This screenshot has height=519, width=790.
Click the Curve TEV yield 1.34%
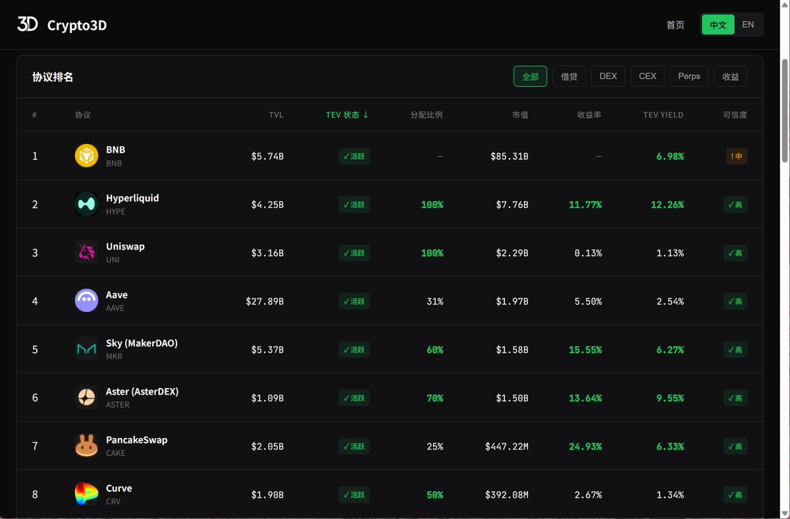pyautogui.click(x=670, y=495)
